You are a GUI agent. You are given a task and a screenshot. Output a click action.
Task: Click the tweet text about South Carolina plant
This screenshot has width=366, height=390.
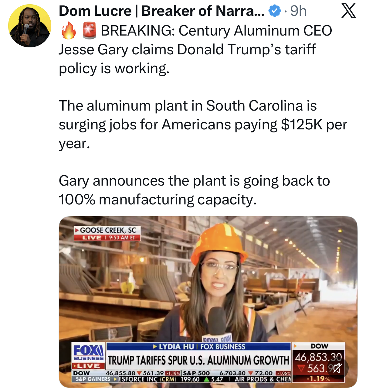[x=203, y=125]
